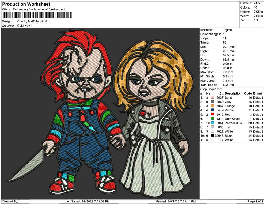Screen dimensions: 265x204
Task: Select the Tajima machine value
Action: (227, 30)
